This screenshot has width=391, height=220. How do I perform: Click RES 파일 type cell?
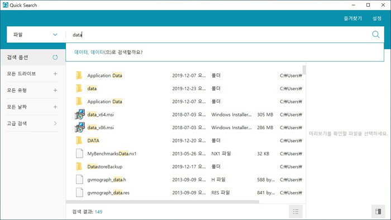(221, 193)
